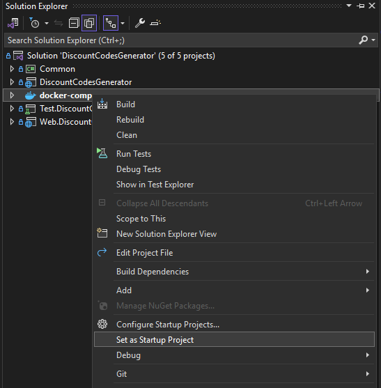
Task: Click lock icon beside Test.Discount project
Action: tap(21, 109)
